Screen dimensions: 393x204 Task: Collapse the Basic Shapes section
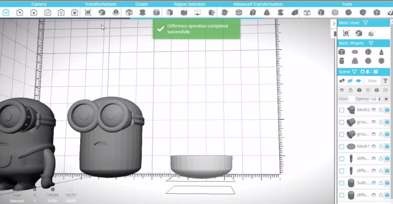point(371,43)
